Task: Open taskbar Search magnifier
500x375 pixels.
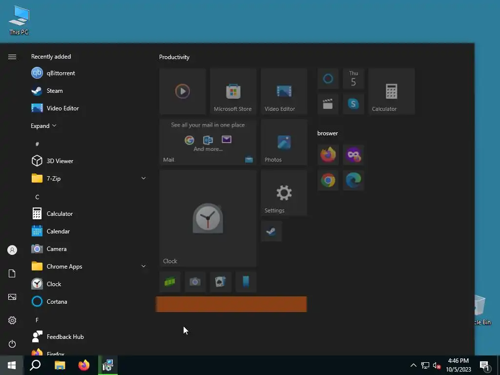Action: point(35,365)
